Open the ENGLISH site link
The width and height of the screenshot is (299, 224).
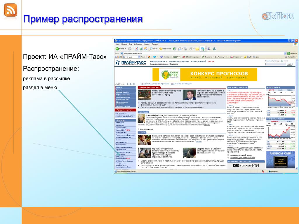point(211,61)
